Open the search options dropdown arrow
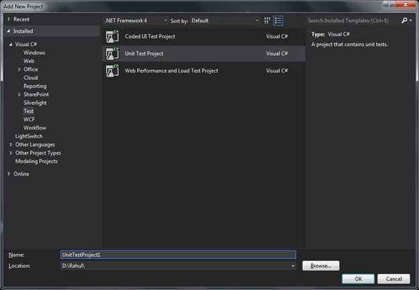 point(410,20)
